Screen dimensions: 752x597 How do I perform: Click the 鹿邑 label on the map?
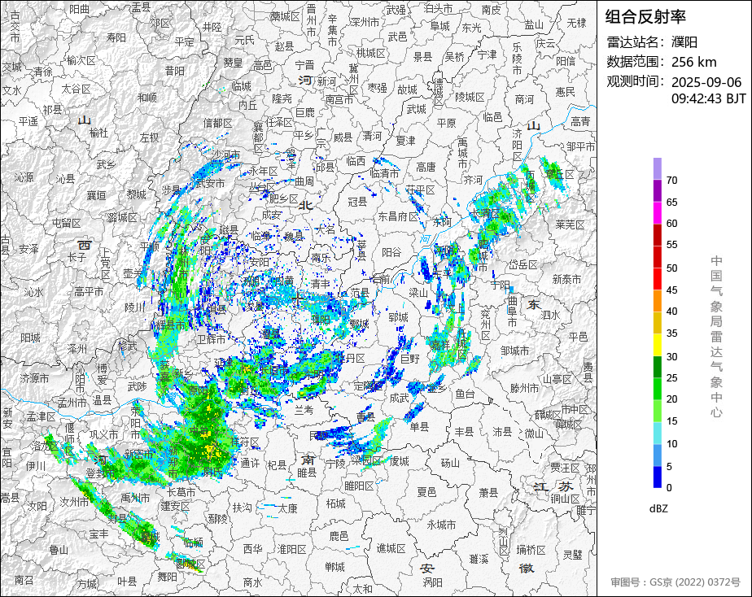[339, 536]
